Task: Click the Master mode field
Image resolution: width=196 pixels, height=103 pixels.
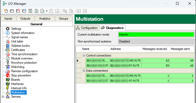Action: coord(156,35)
